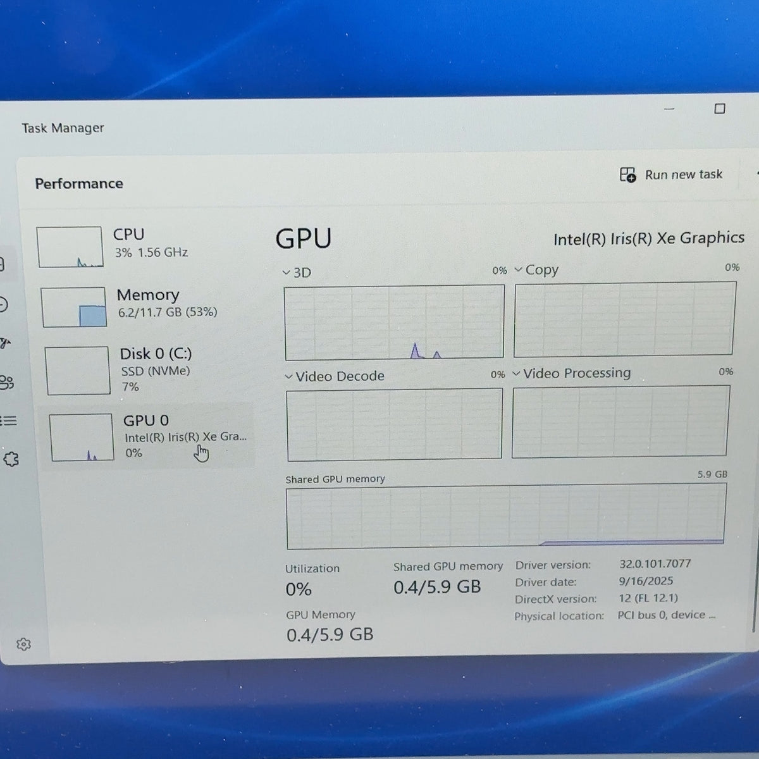Click the Driver version label
759x759 pixels.
[553, 565]
